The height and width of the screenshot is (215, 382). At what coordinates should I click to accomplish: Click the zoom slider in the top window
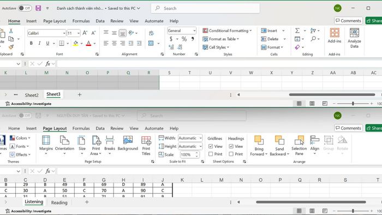353,104
